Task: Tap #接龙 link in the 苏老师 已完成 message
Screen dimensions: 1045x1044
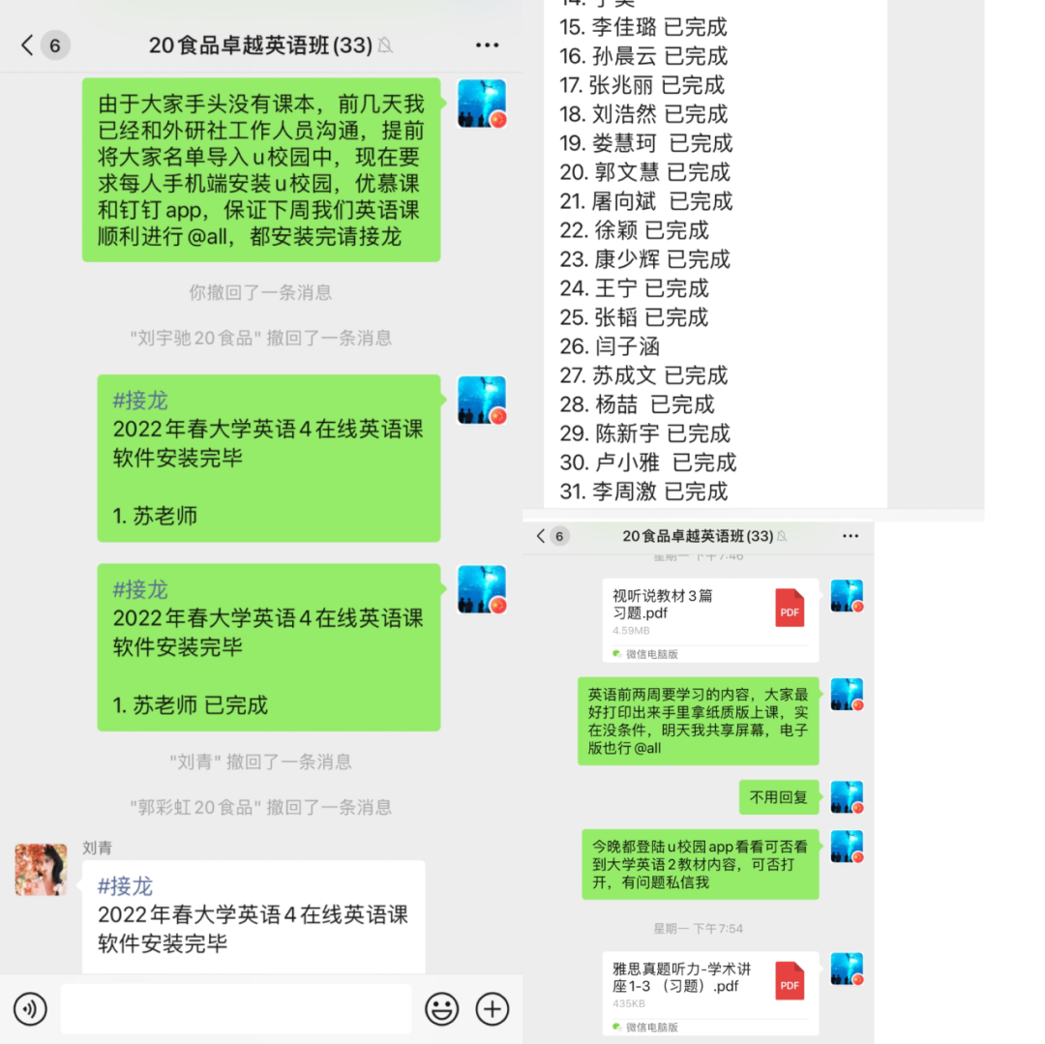Action: 140,589
